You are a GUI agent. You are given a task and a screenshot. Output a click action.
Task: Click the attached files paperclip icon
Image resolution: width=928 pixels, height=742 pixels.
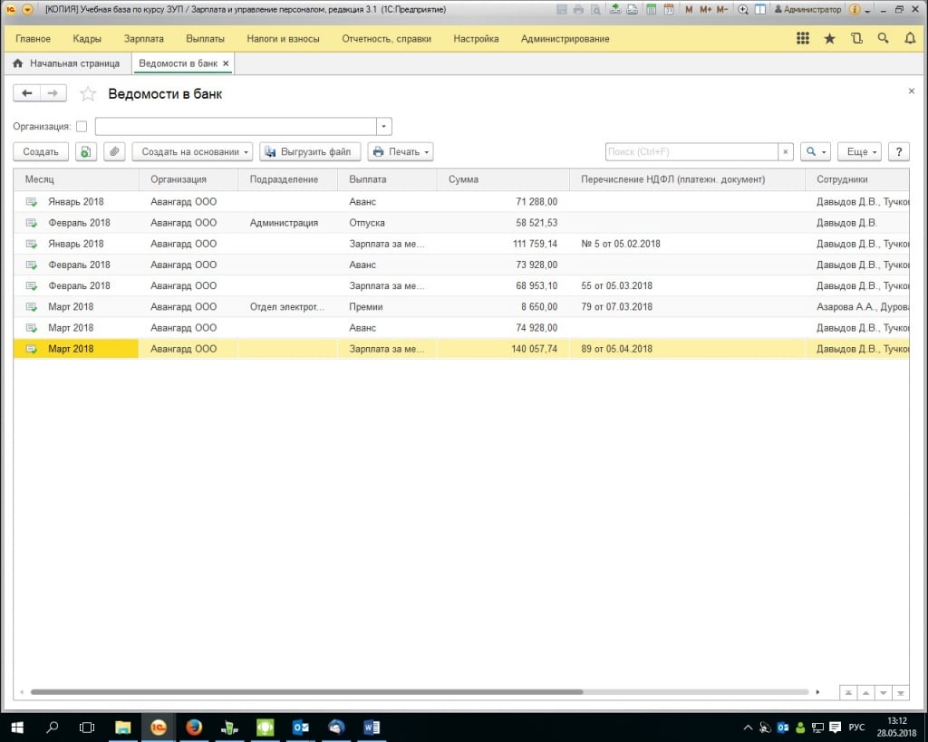pos(113,152)
